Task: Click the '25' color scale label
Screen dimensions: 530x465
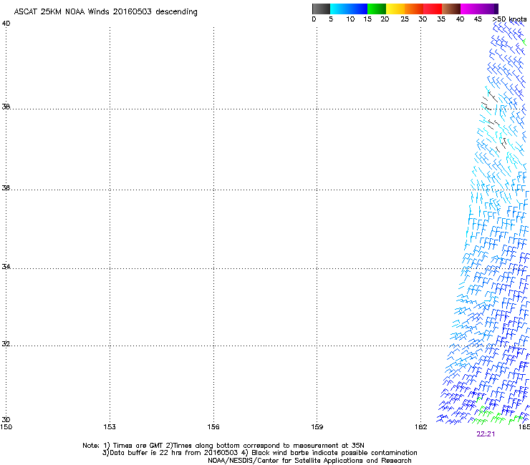Action: point(405,19)
